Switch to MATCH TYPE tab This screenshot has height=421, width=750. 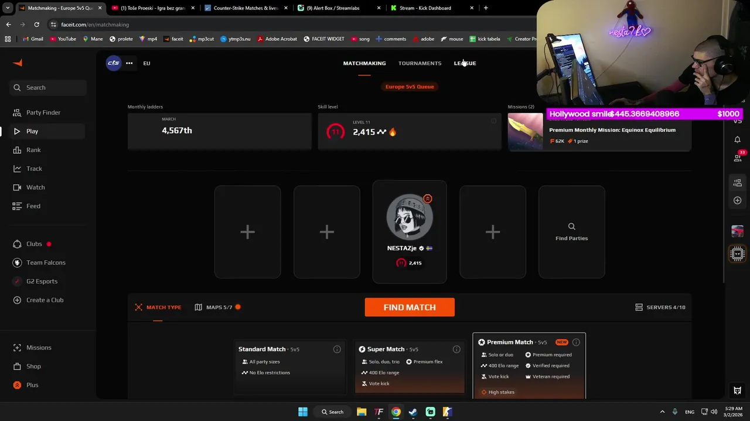click(158, 307)
